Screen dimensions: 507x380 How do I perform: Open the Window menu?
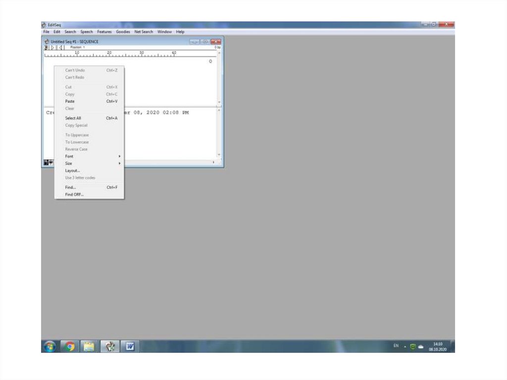pyautogui.click(x=164, y=32)
